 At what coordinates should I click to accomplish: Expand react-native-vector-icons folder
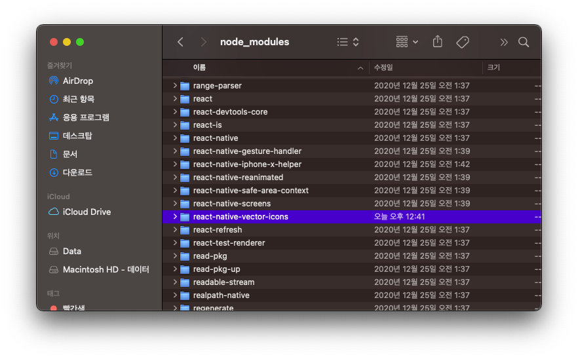175,217
